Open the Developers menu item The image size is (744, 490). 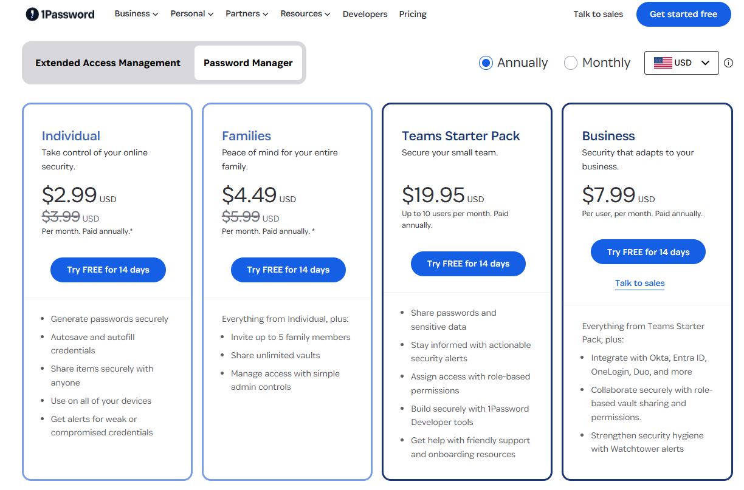pos(365,13)
